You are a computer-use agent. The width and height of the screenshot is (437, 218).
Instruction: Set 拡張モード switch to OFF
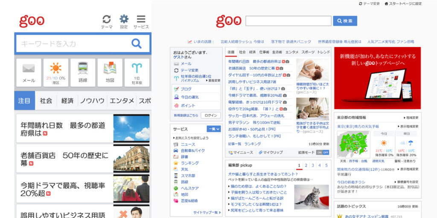(326, 153)
